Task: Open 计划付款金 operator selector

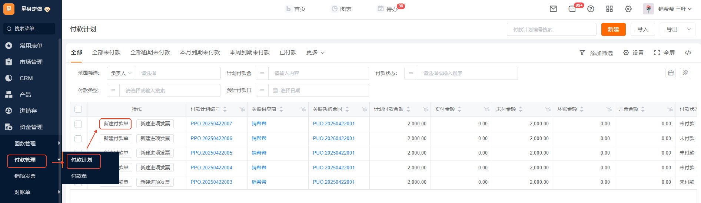Action: (262, 73)
